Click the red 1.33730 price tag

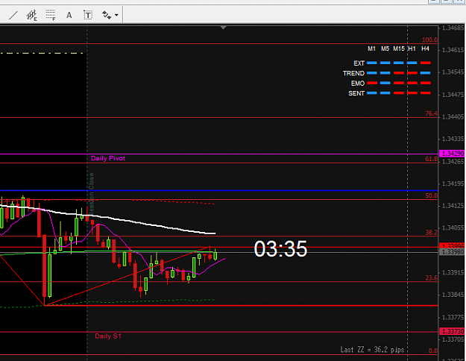coord(452,331)
